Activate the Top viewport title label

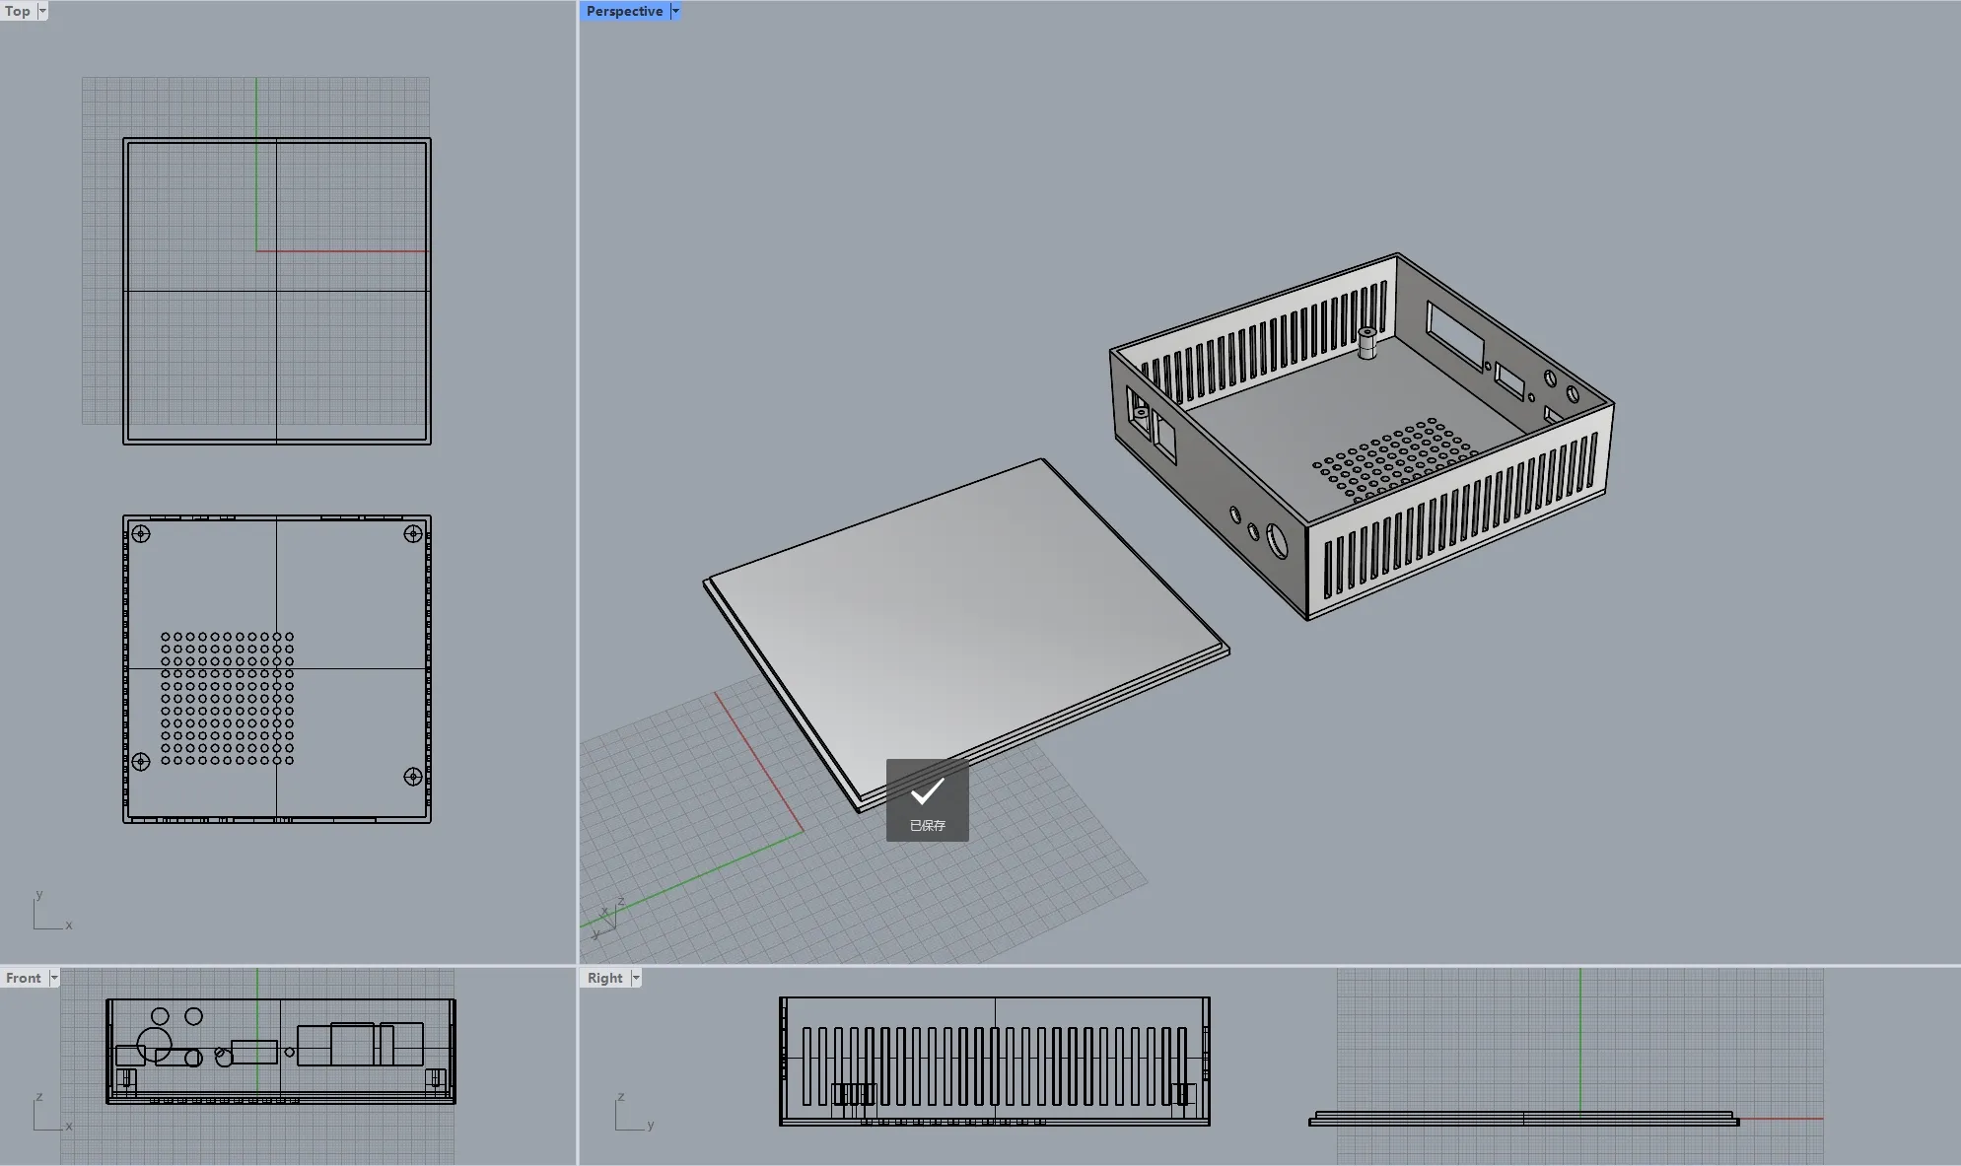tap(18, 12)
